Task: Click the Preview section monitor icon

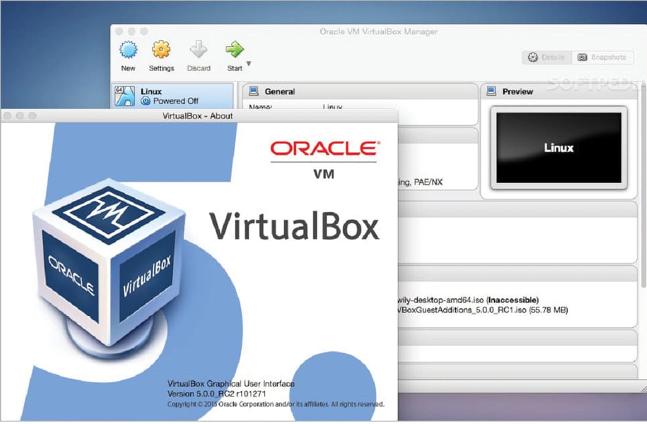Action: (491, 91)
